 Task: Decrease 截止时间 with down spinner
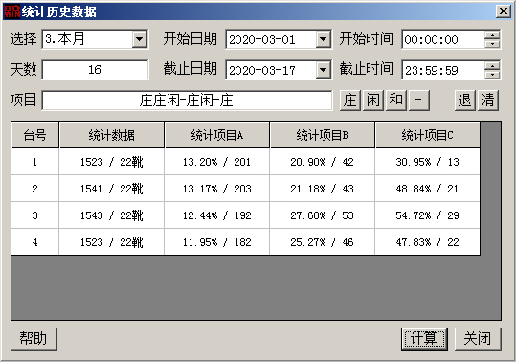[492, 74]
